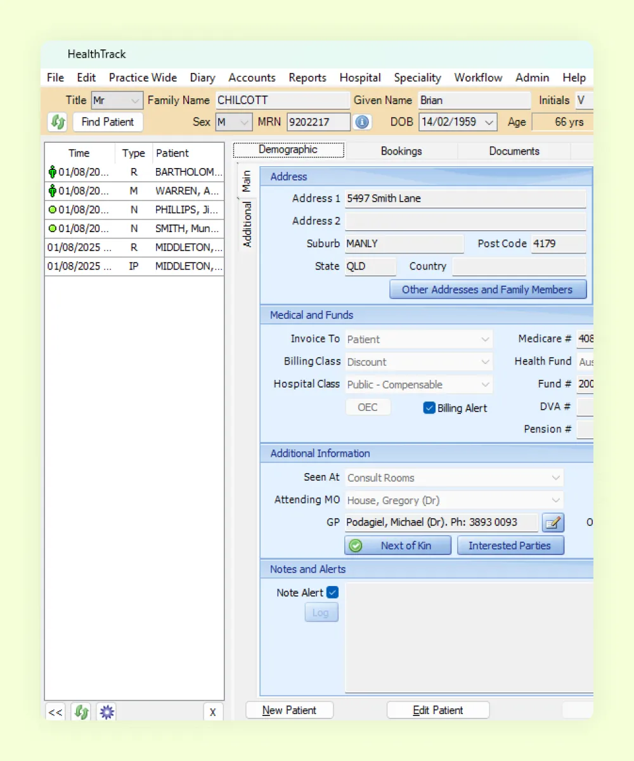This screenshot has height=761, width=634.
Task: Click the empty Address 2 field
Action: coord(465,221)
